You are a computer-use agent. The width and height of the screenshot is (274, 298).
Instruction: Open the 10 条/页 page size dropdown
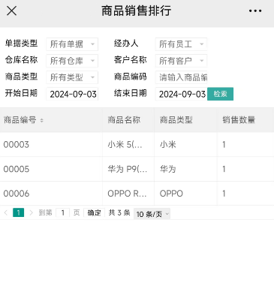pyautogui.click(x=152, y=214)
